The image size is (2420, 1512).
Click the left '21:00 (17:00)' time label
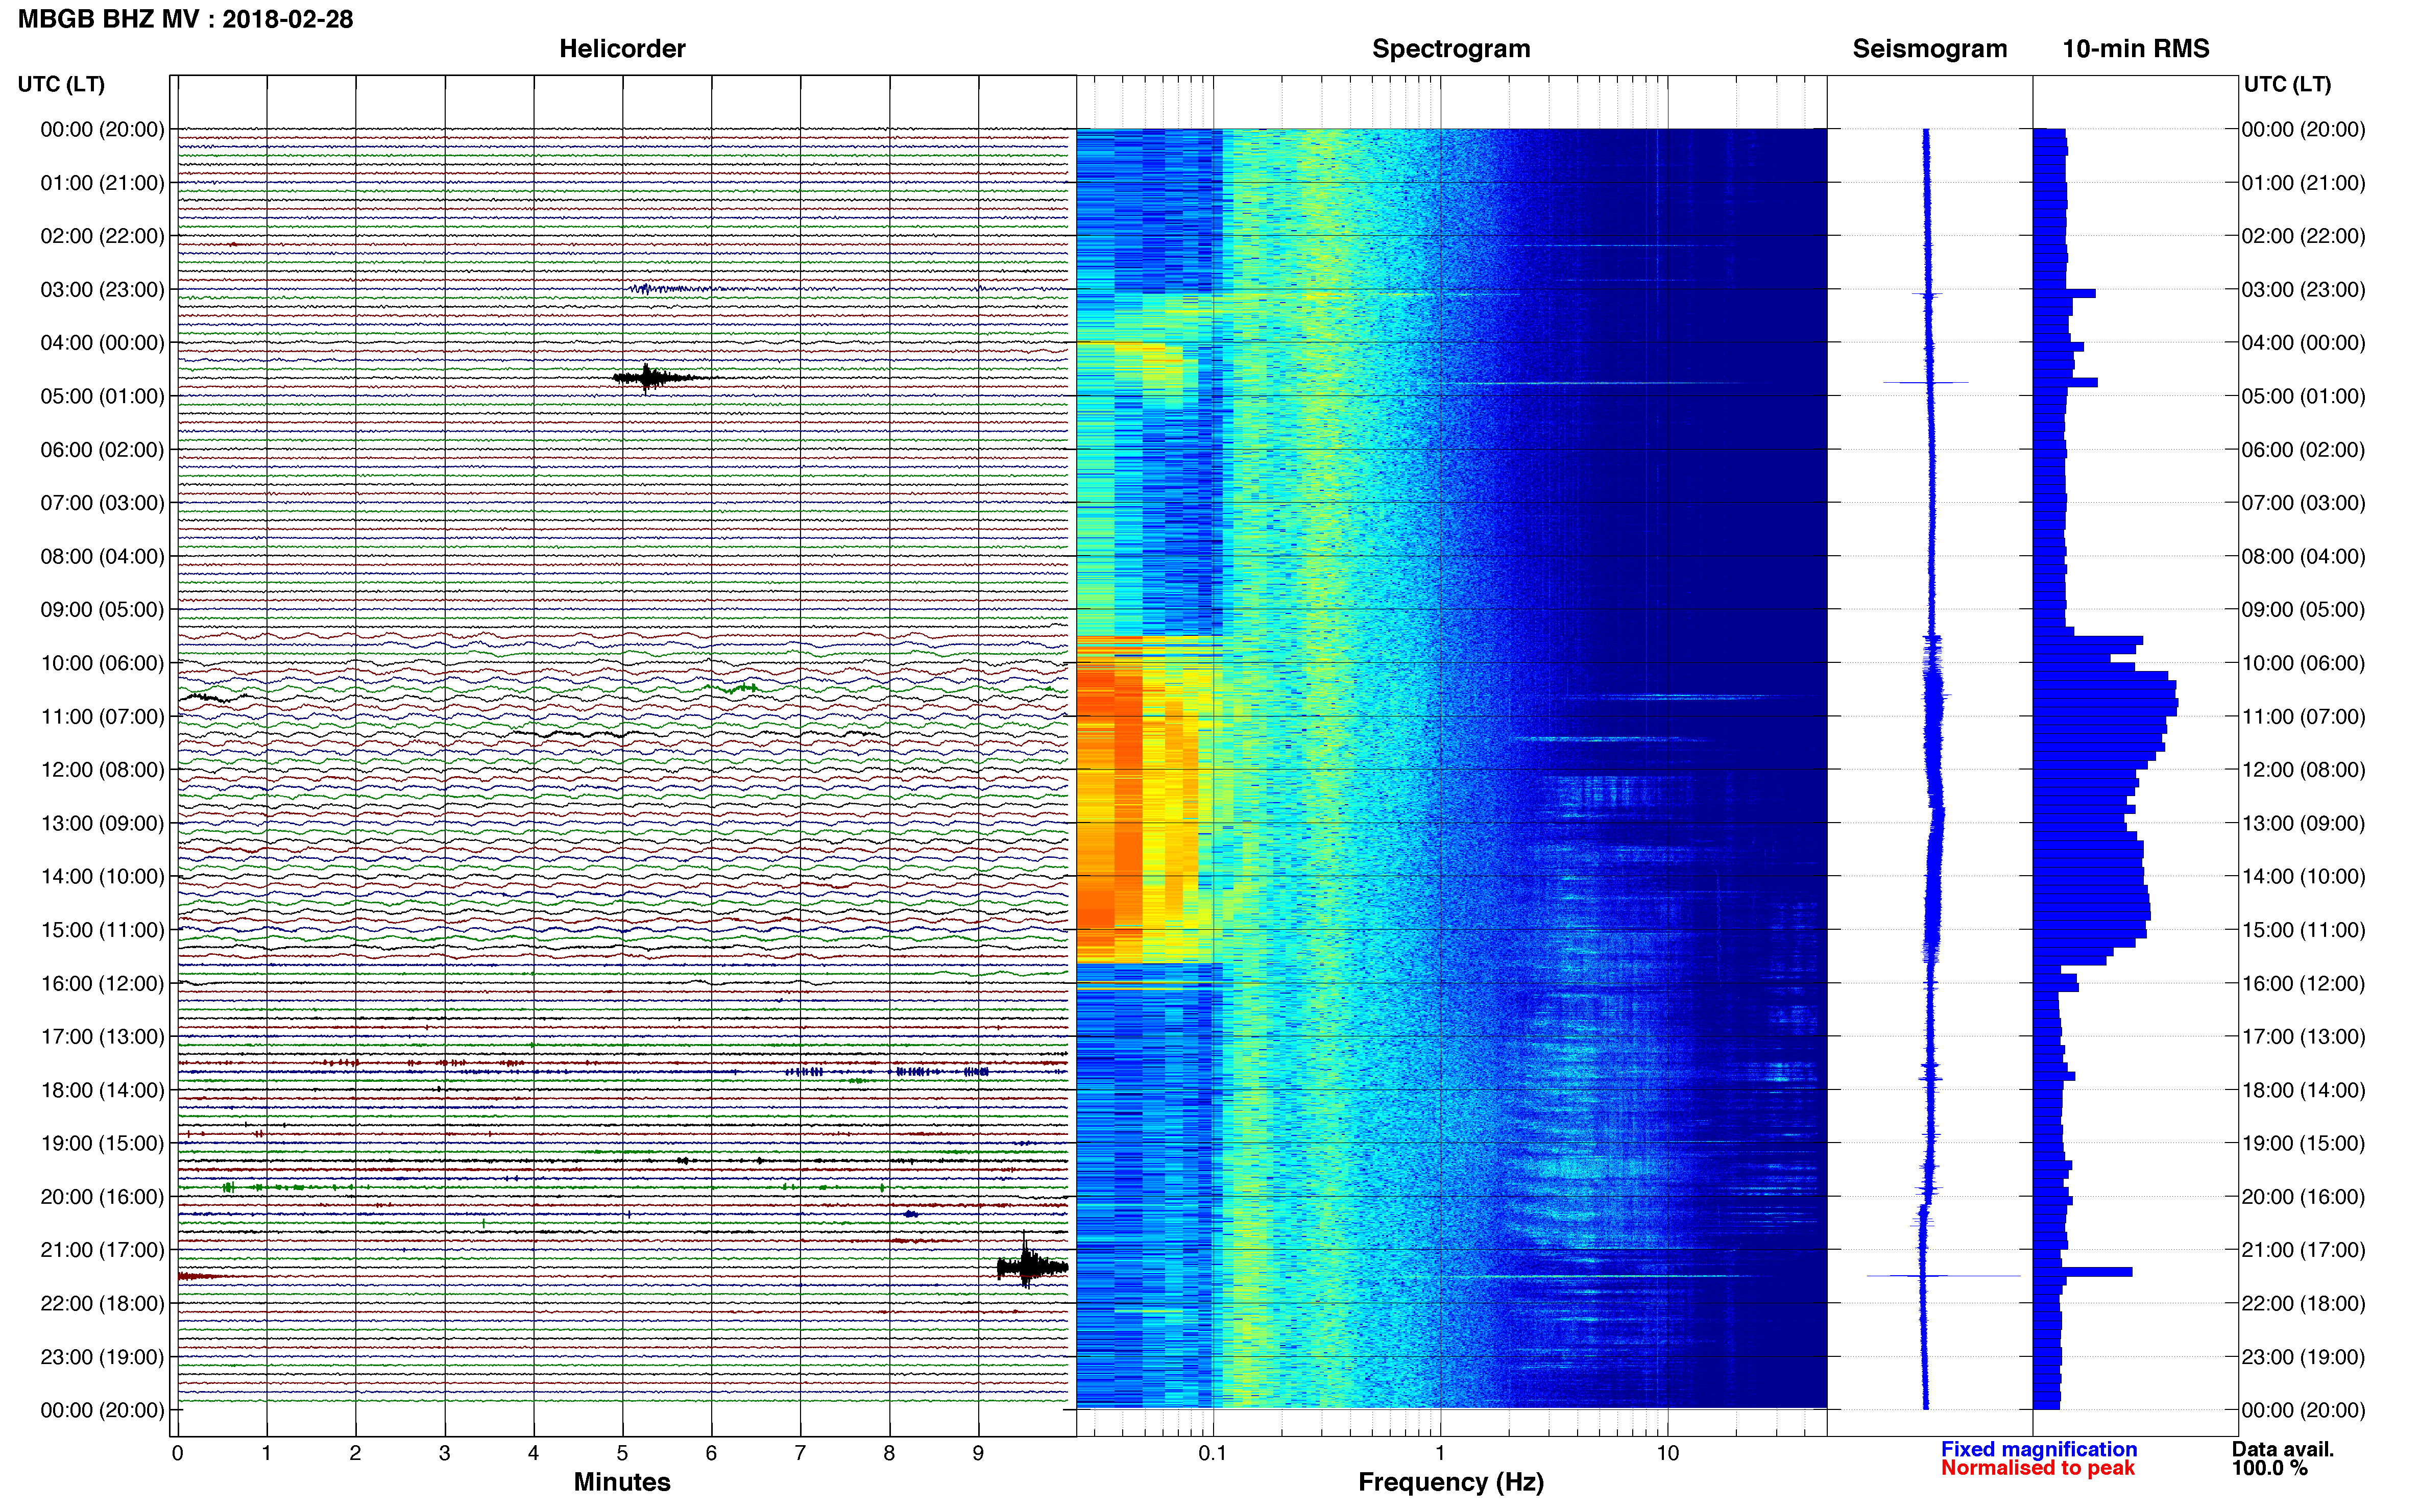click(102, 1250)
